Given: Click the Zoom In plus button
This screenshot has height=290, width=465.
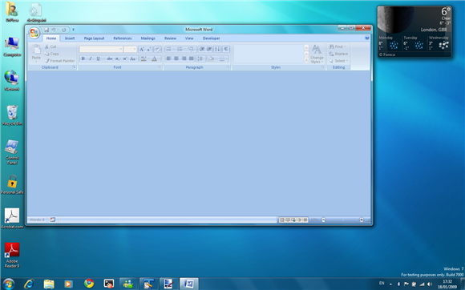Looking at the screenshot, I should (362, 220).
